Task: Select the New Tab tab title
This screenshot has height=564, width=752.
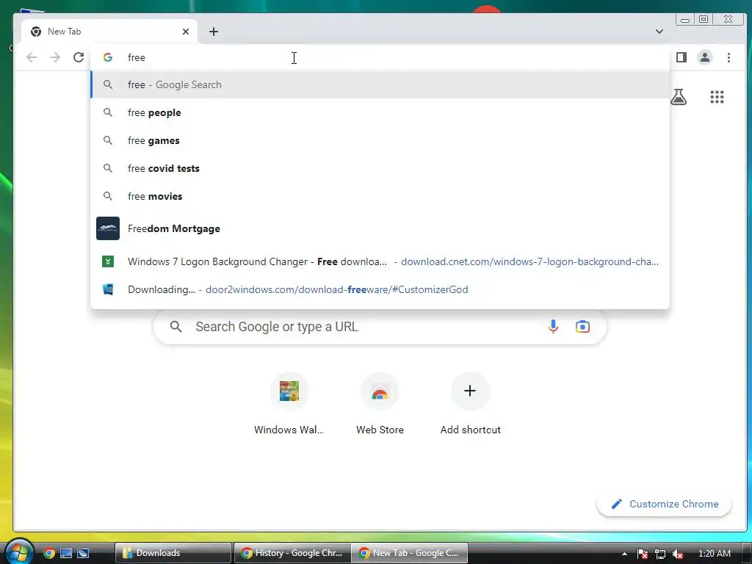Action: point(65,32)
